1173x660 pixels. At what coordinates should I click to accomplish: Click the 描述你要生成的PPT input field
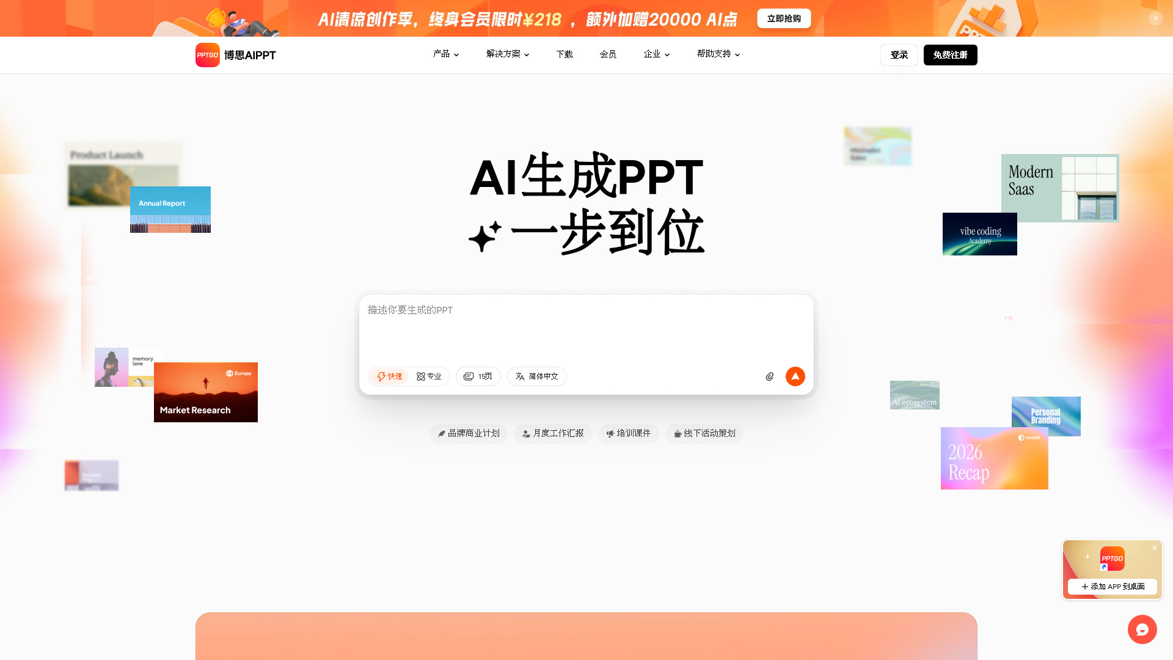[586, 330]
